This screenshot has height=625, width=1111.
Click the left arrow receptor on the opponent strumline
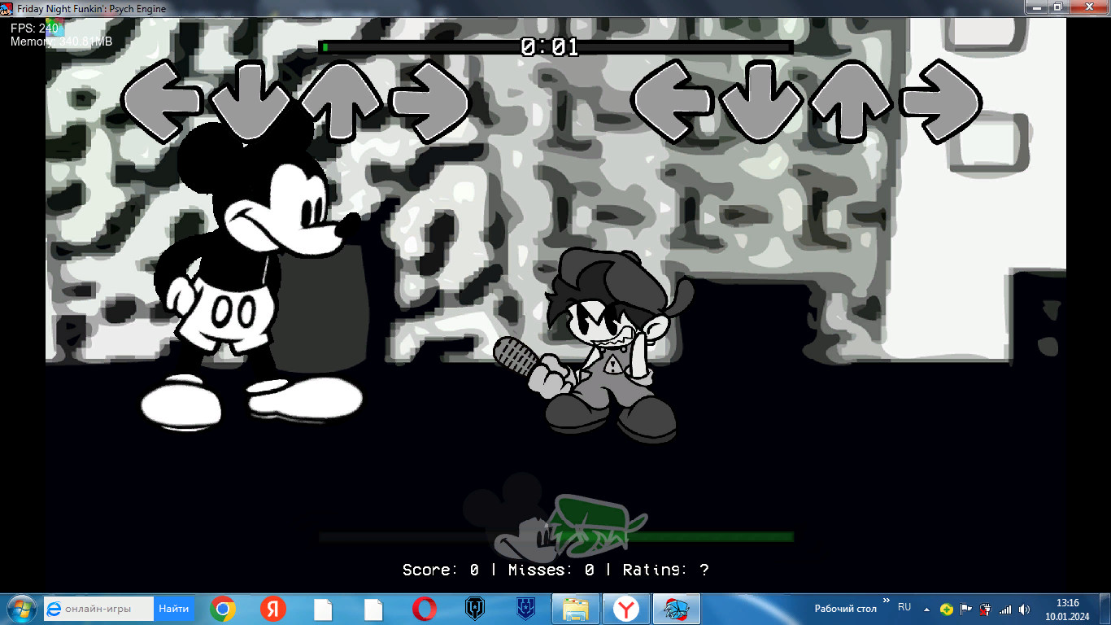(x=163, y=99)
